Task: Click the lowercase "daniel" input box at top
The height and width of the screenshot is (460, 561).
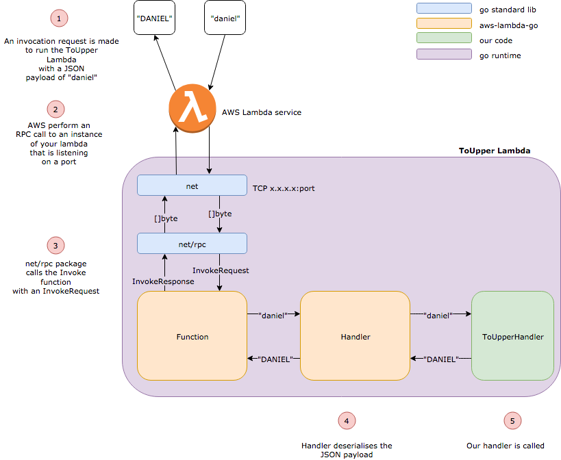Action: [225, 18]
